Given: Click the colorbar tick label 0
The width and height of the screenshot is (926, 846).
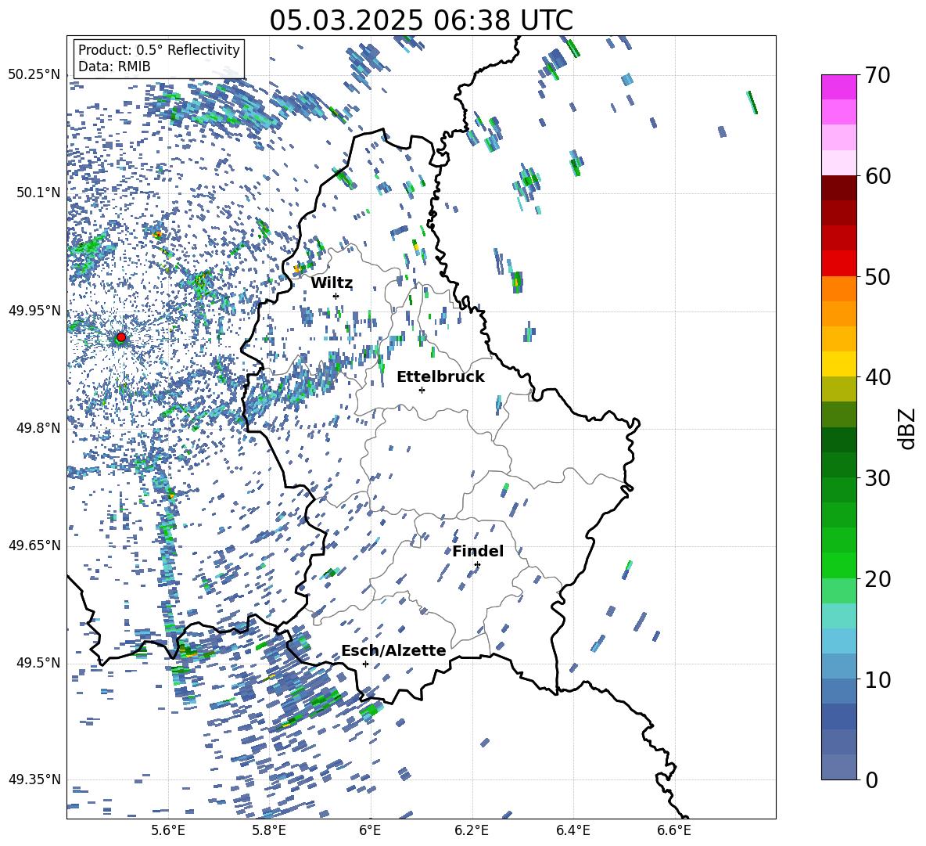Looking at the screenshot, I should (871, 779).
